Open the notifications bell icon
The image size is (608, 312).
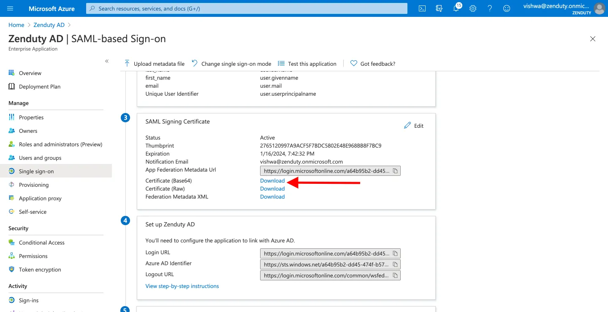click(x=456, y=8)
